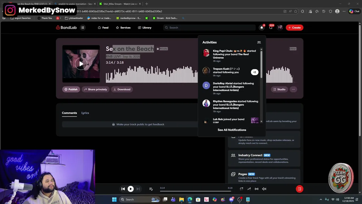Image resolution: width=362 pixels, height=204 pixels.
Task: Open File Explorer from taskbar
Action: [x=181, y=199]
